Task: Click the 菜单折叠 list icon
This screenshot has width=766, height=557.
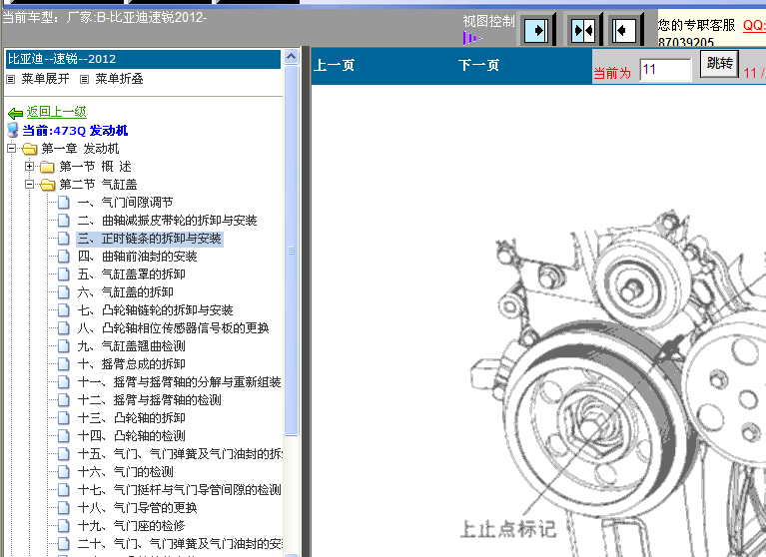Action: (x=85, y=79)
